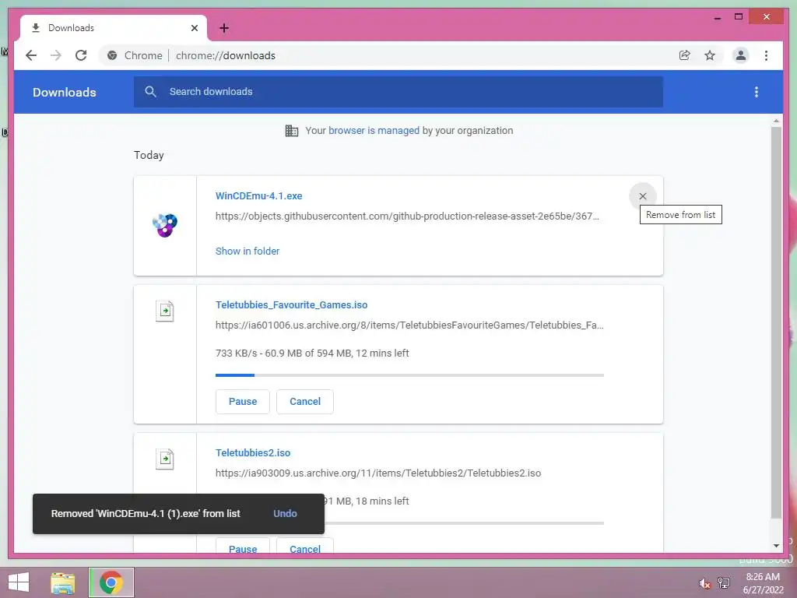Click the Teletubbies2.iso file icon
This screenshot has height=598, width=797.
165,459
